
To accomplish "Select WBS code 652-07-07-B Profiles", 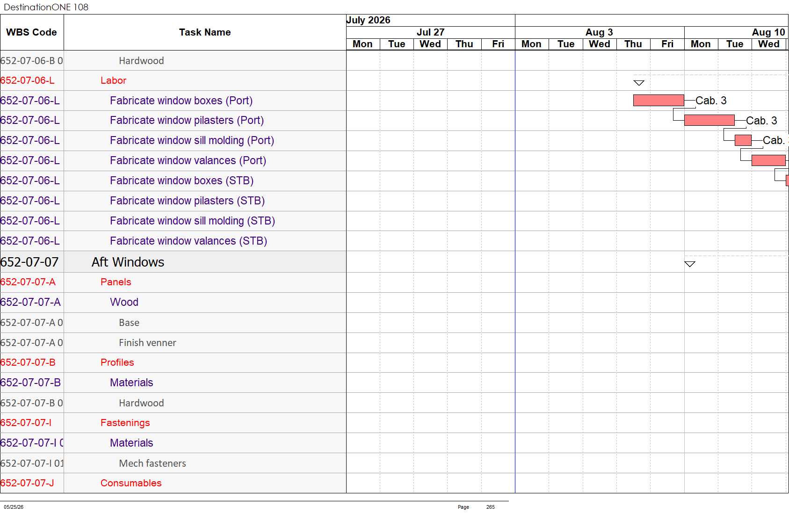I will coord(28,362).
